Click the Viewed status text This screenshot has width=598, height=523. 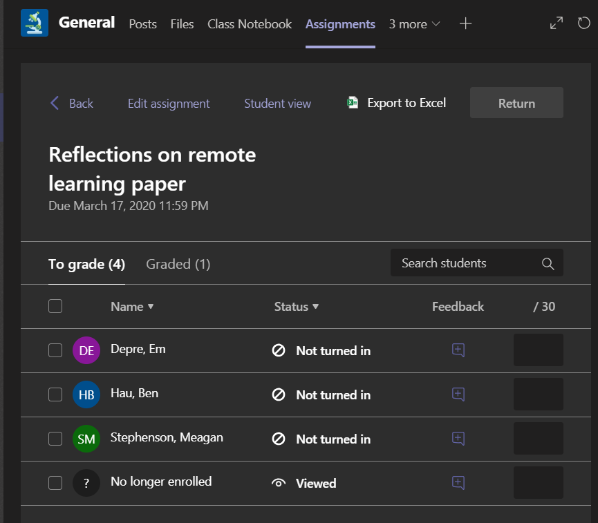click(x=316, y=484)
